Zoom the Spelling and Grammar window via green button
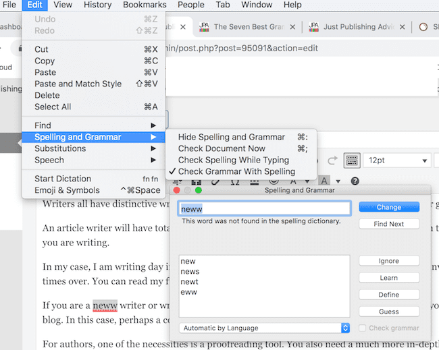The image size is (439, 350). coord(198,190)
